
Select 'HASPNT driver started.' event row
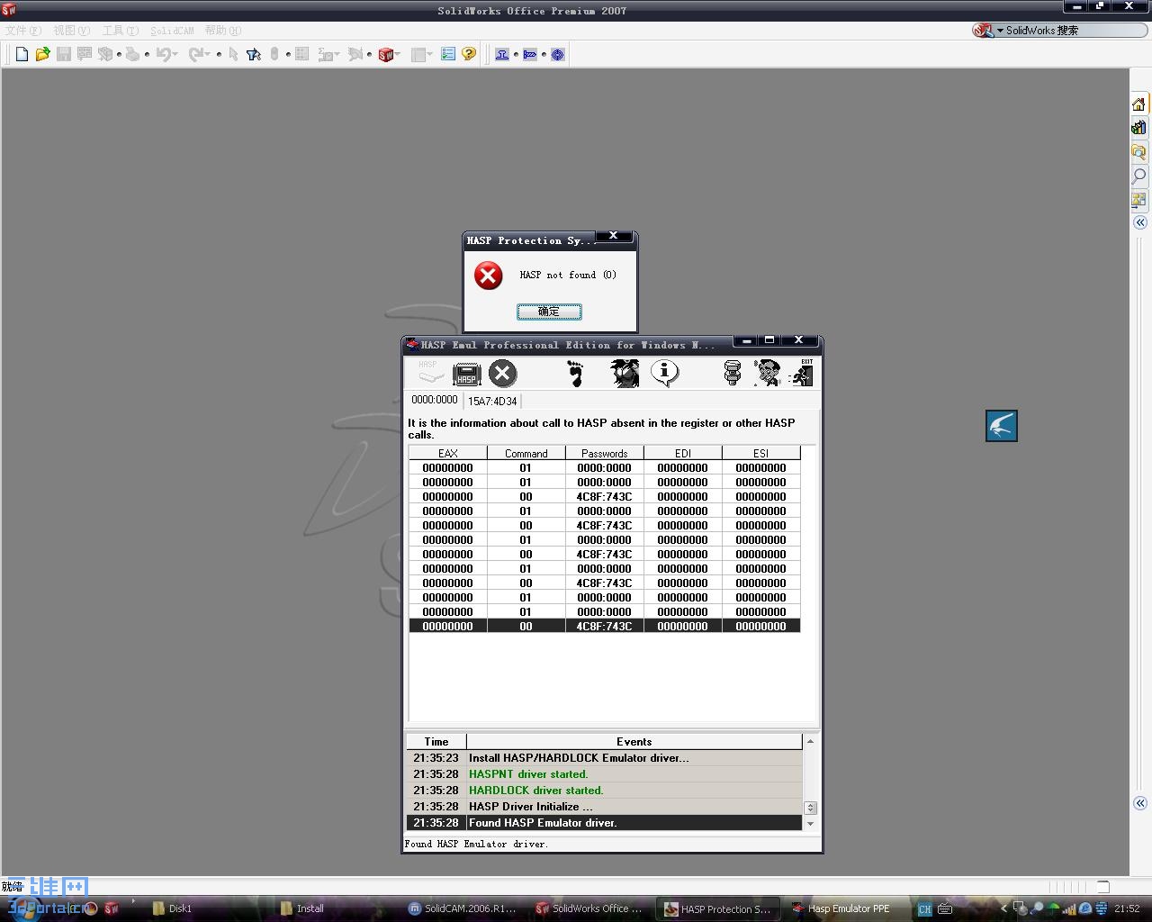pos(604,774)
